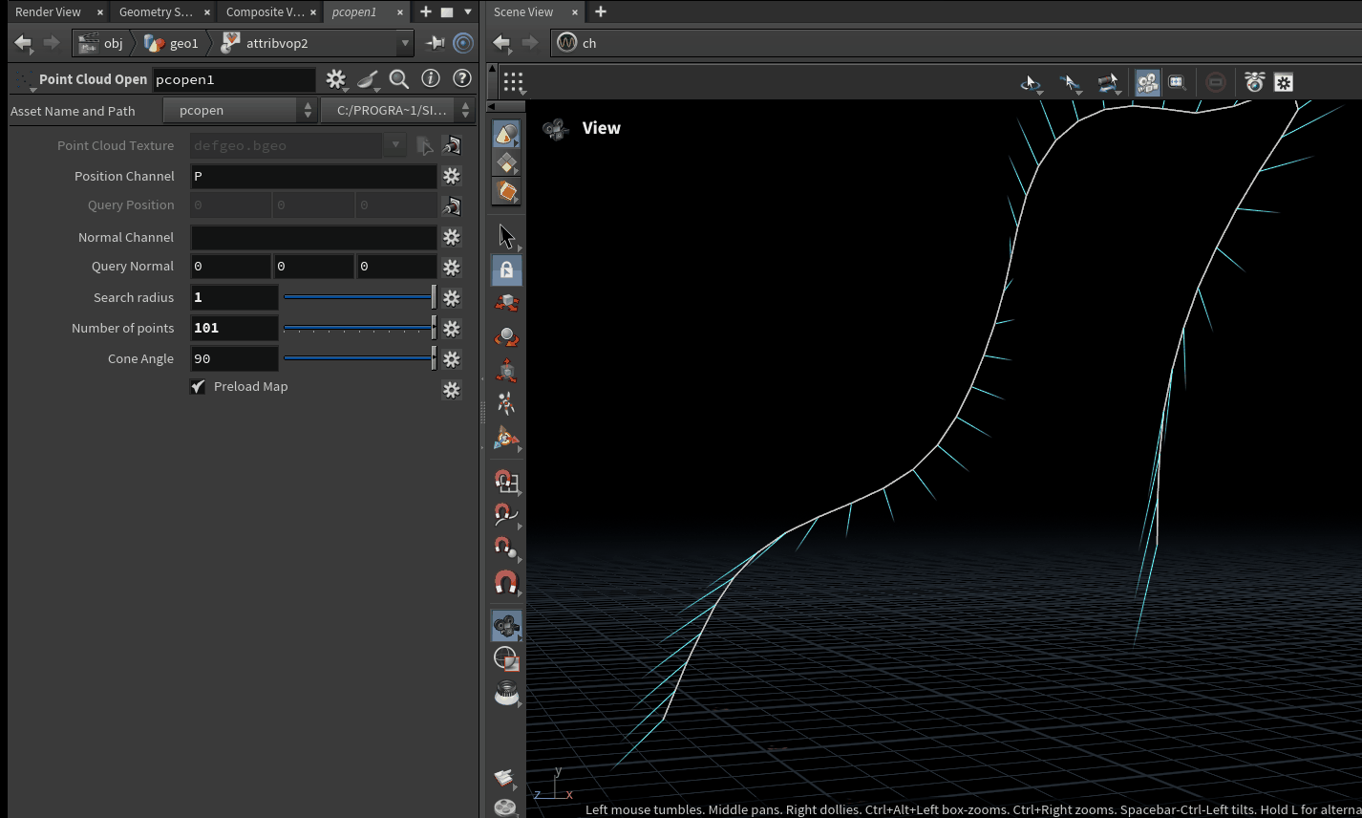Screen dimensions: 1362x818
Task: Open the node info (i) icon
Action: [x=431, y=79]
